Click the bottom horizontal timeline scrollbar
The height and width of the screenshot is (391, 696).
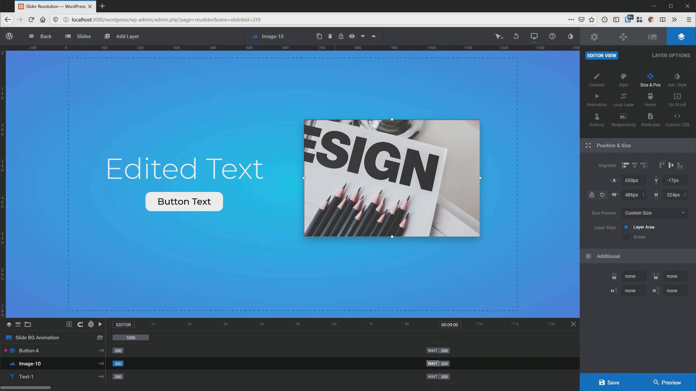click(25, 388)
